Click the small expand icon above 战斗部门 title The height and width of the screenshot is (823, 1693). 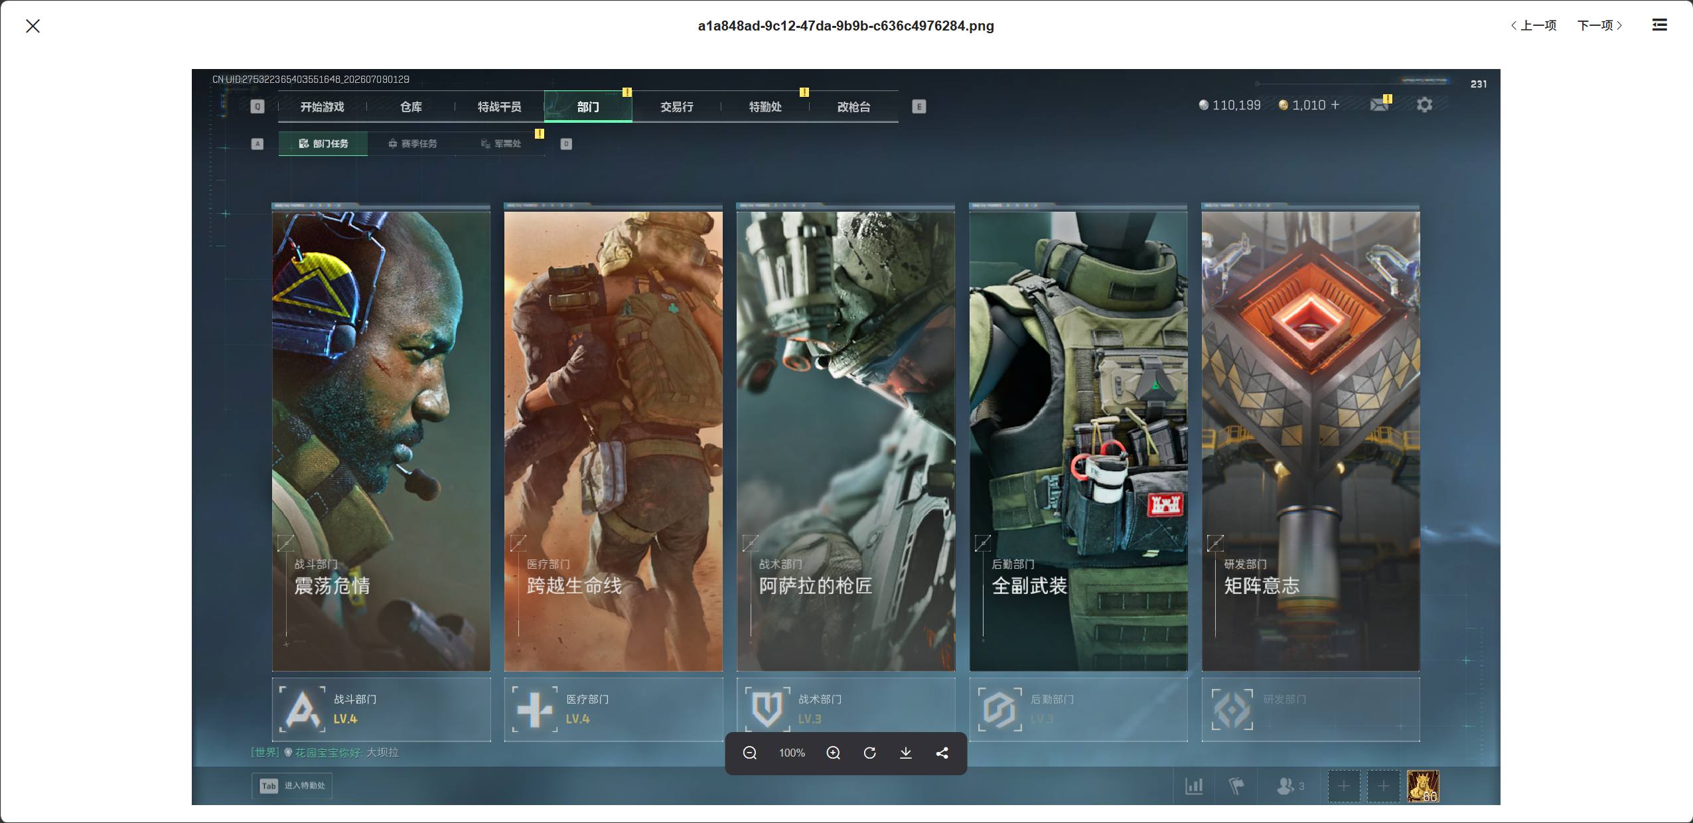(285, 544)
